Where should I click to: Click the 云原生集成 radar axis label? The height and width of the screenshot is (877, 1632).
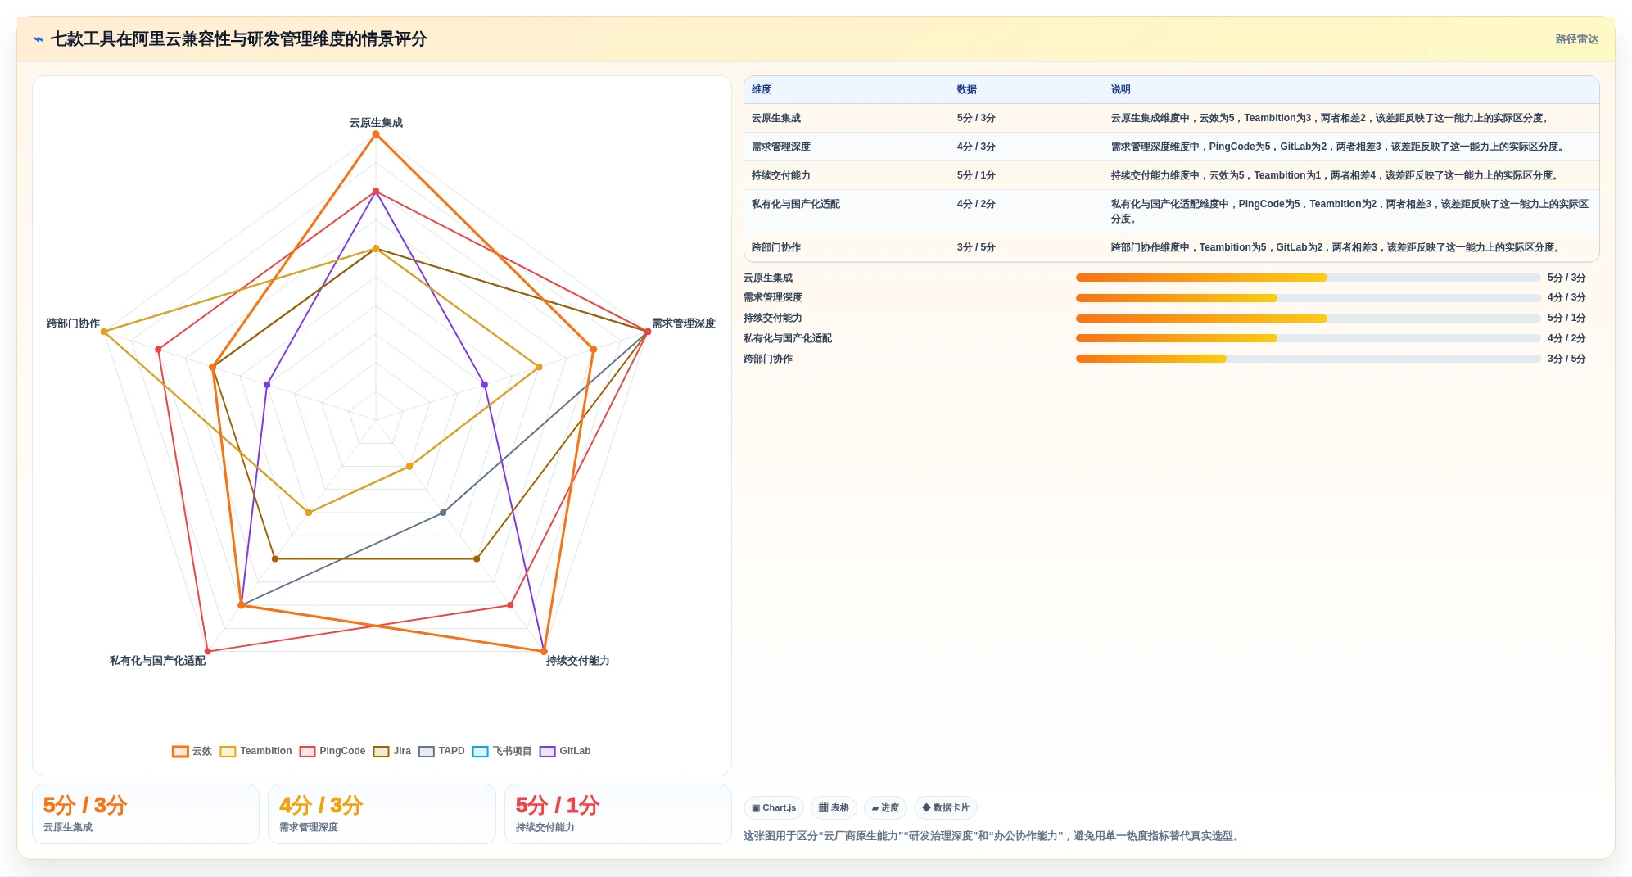coord(376,123)
